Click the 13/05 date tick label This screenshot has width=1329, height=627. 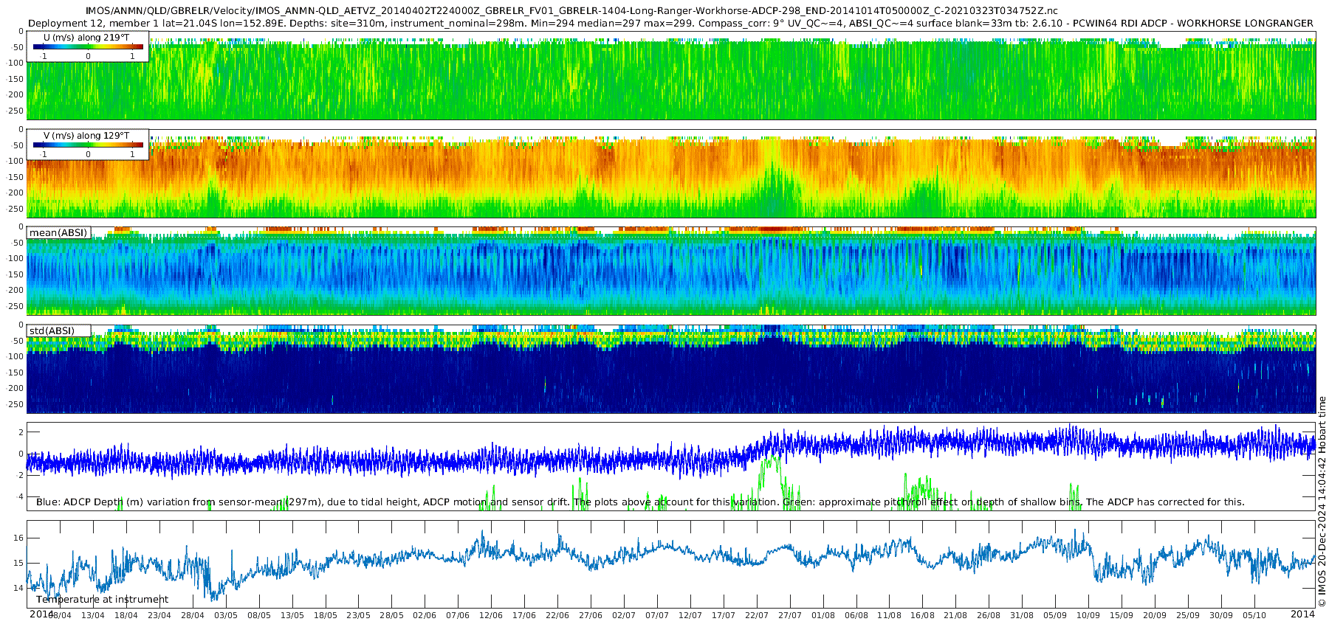(292, 615)
